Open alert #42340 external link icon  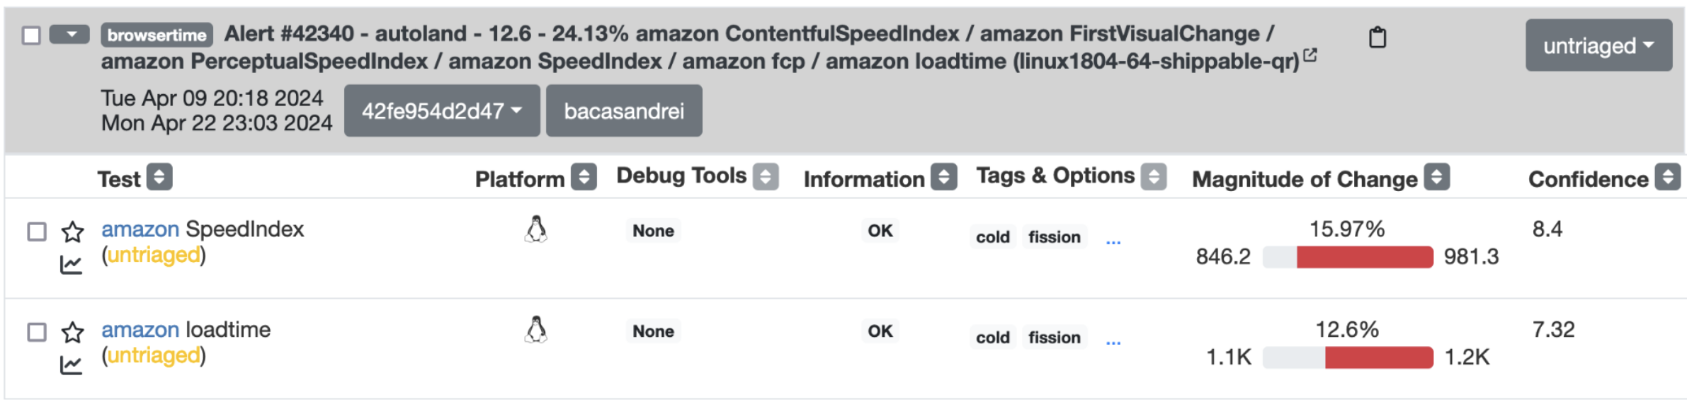1310,55
